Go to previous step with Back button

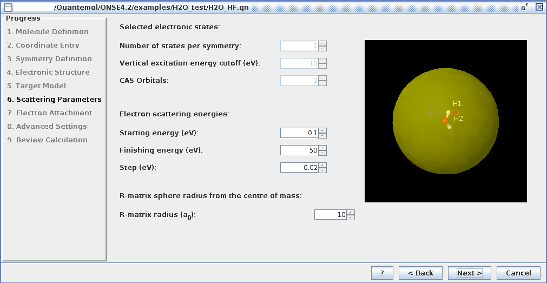[x=420, y=273]
